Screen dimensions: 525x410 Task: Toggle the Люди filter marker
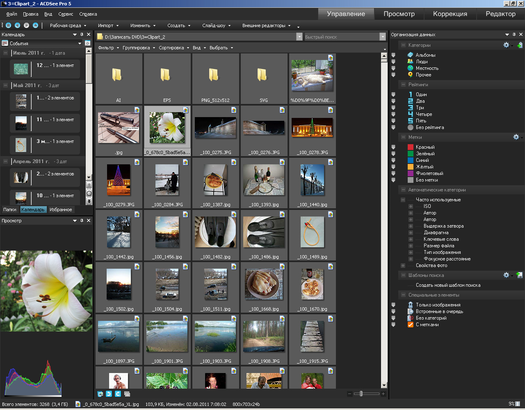393,62
